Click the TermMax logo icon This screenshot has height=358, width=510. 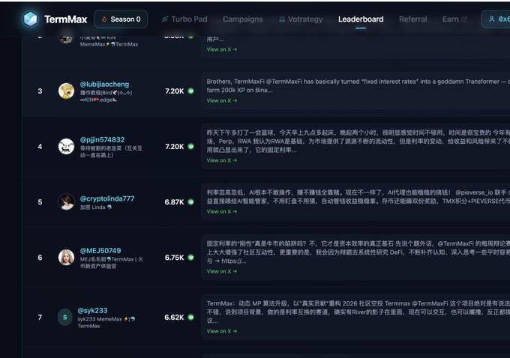point(31,19)
